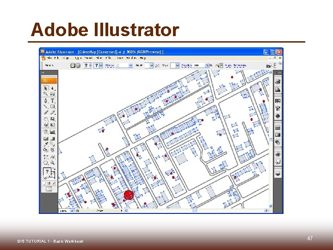The width and height of the screenshot is (333, 250).
Task: Open the Stroke panel icon
Action: [277, 128]
